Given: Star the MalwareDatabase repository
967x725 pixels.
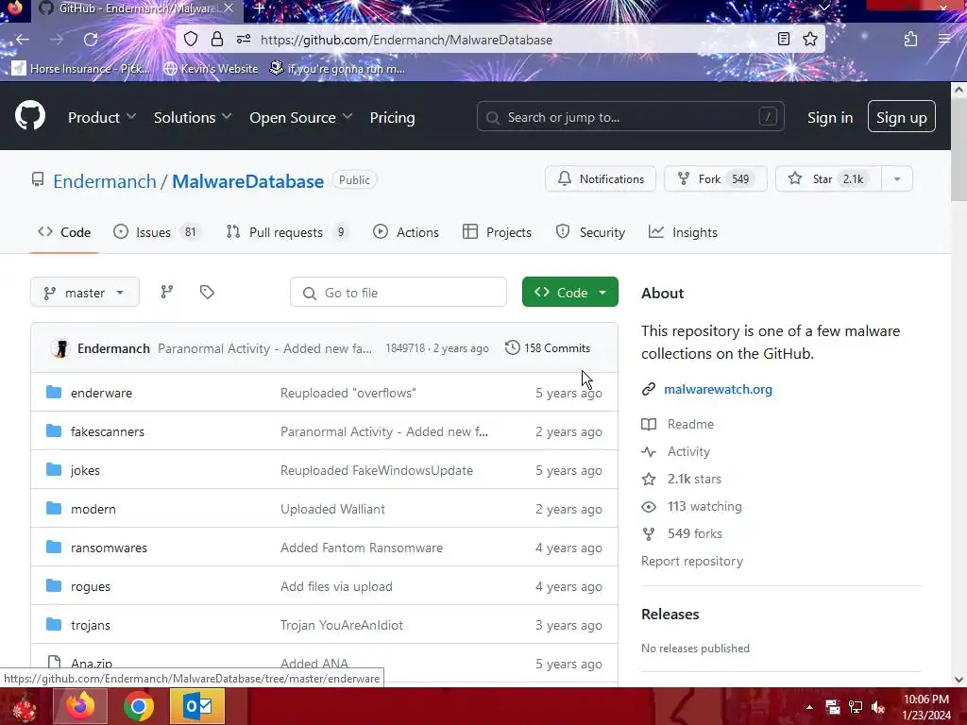Looking at the screenshot, I should coord(828,178).
